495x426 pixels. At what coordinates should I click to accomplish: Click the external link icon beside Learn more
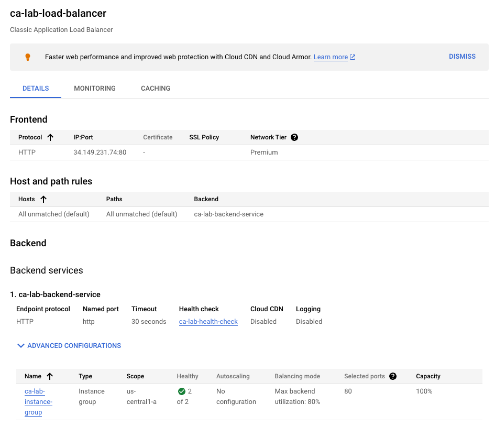tap(353, 57)
